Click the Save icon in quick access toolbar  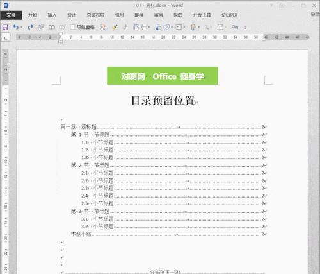[5, 27]
